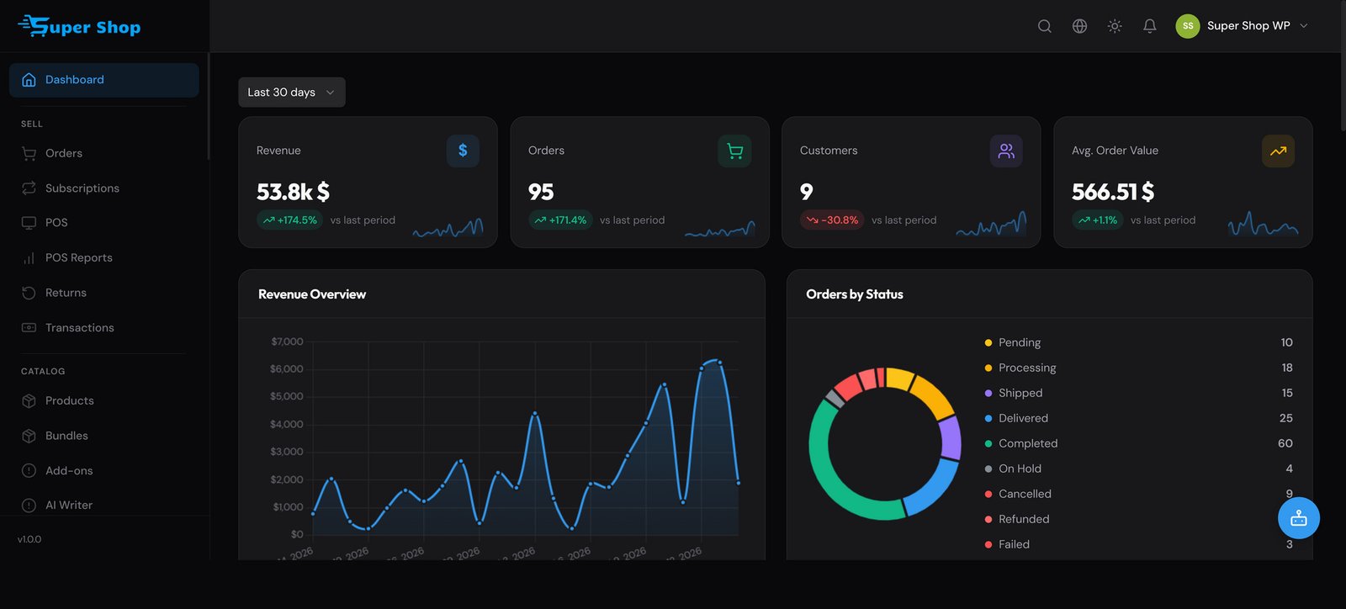Click the -30.8% customers change badge
The width and height of the screenshot is (1346, 609).
(832, 220)
